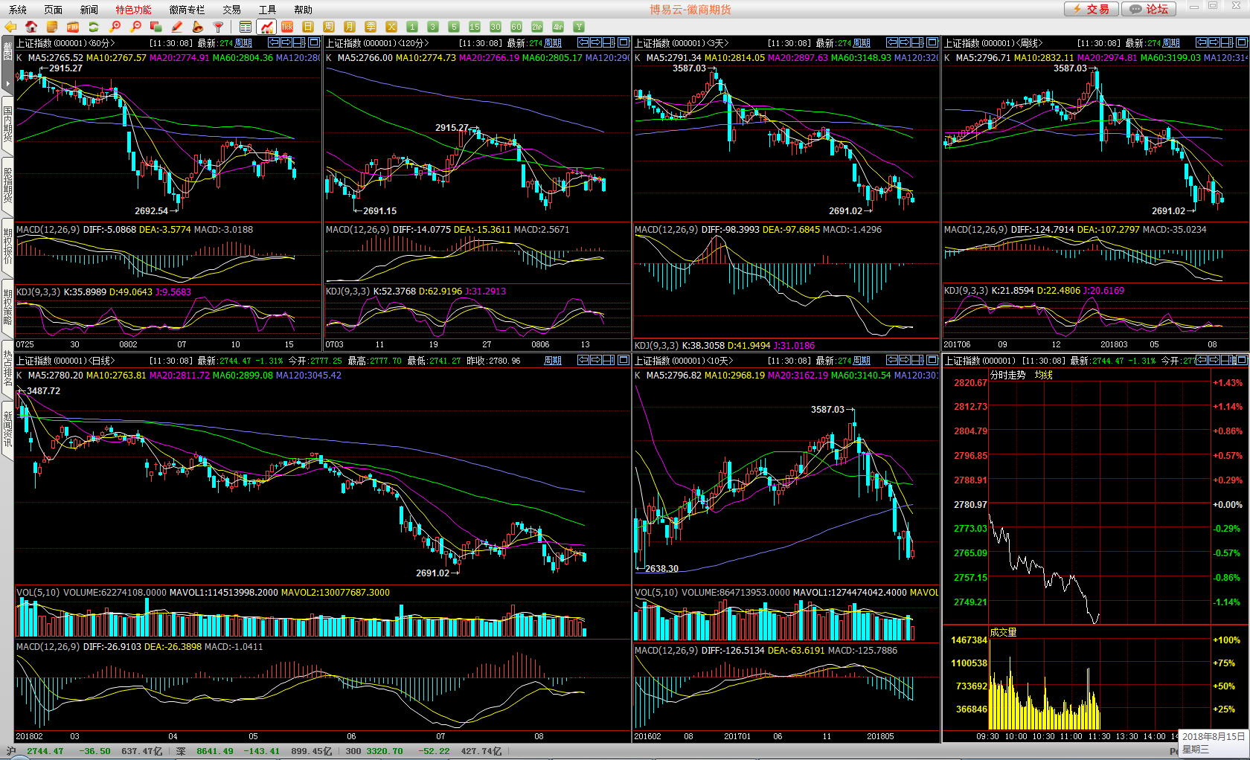Select the 2hr period button
This screenshot has height=760, width=1250.
click(537, 27)
